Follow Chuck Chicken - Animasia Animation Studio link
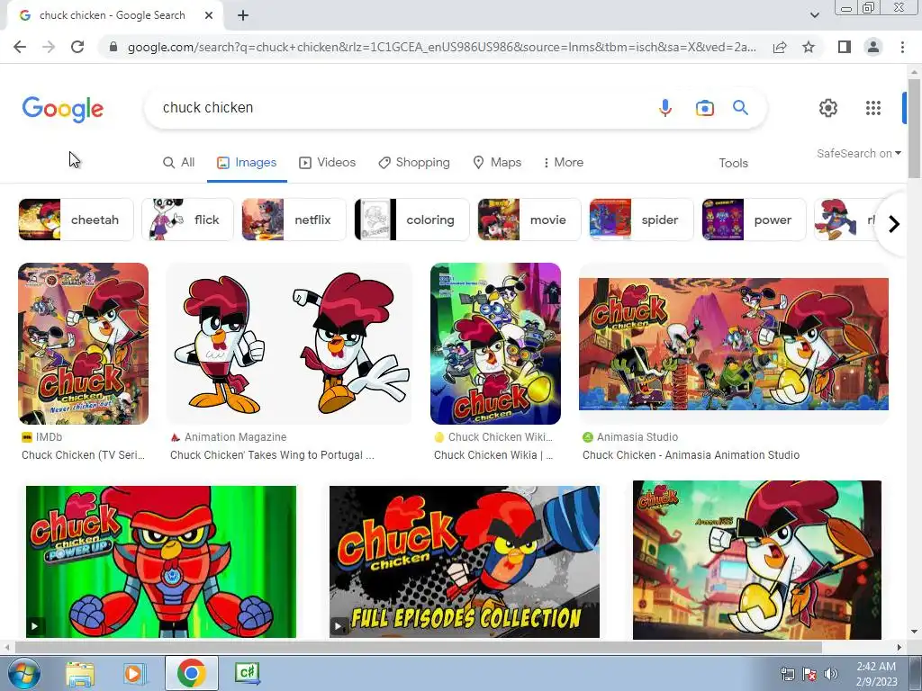Viewport: 922px width, 691px height. coord(691,454)
